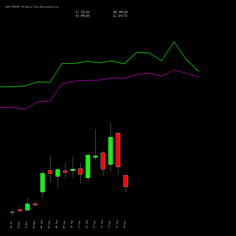Click the low value 'L: 59.75'
236x236 pixels.
tap(120, 16)
